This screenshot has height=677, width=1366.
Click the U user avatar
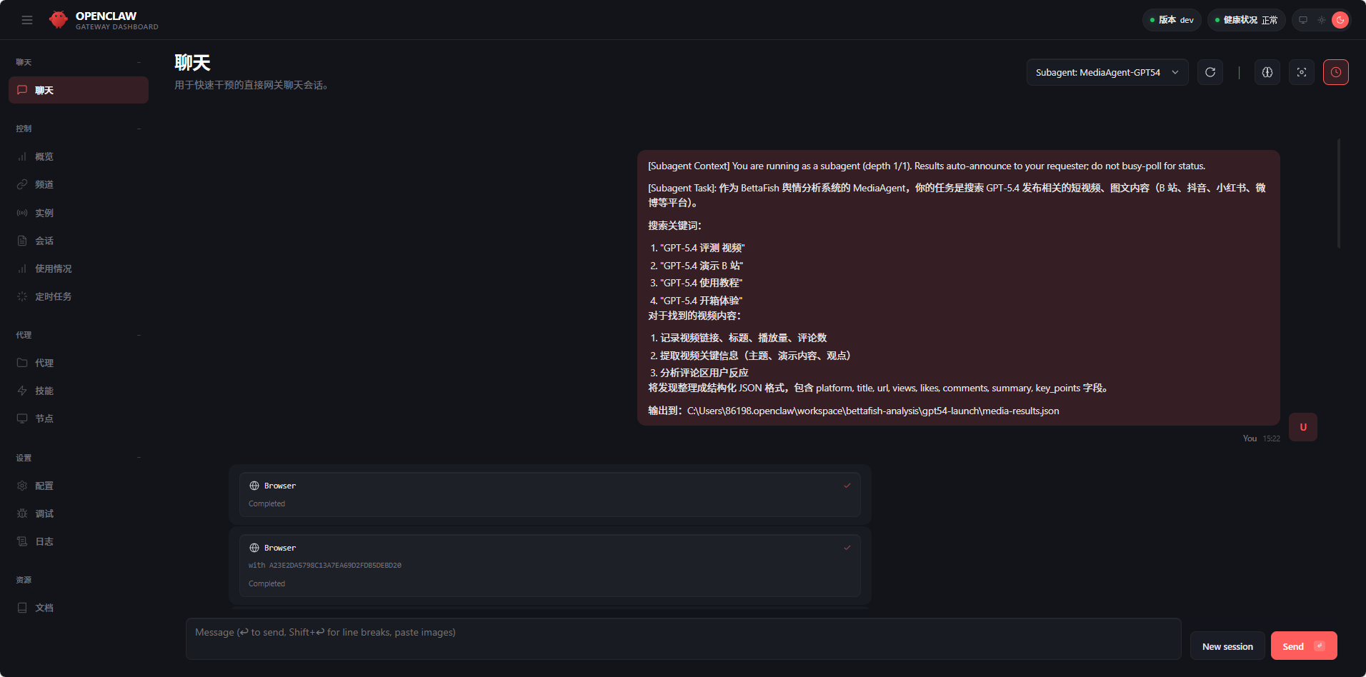(x=1303, y=427)
